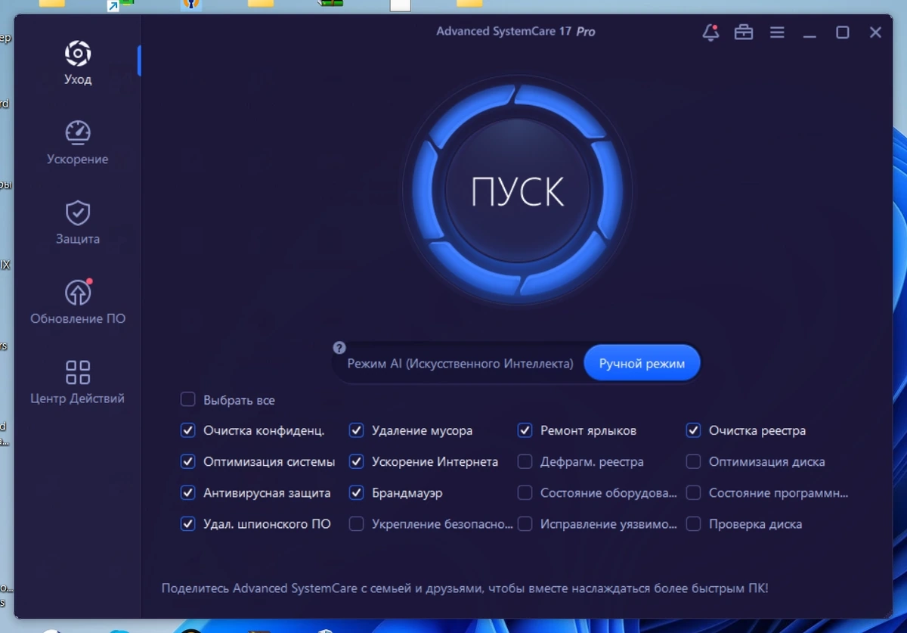The height and width of the screenshot is (633, 907).
Task: Enable Состояние оборудова... checkbox
Action: click(x=525, y=492)
